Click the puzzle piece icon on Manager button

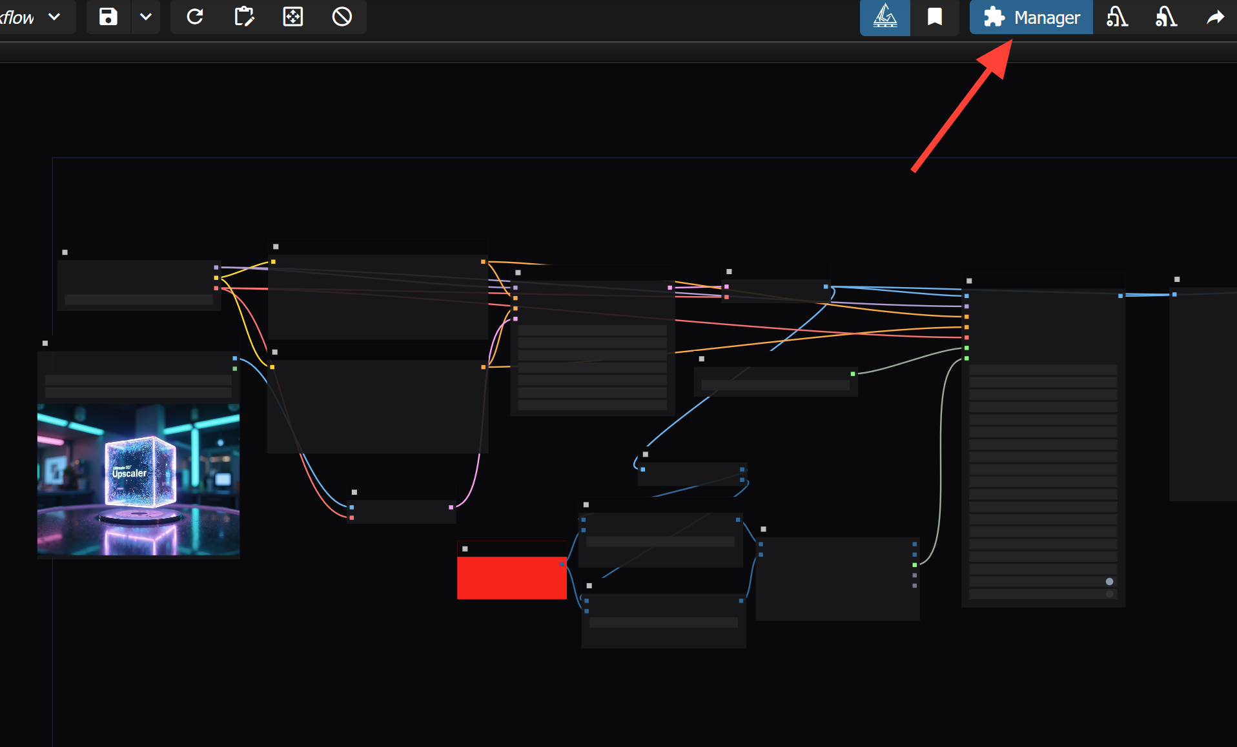(995, 17)
